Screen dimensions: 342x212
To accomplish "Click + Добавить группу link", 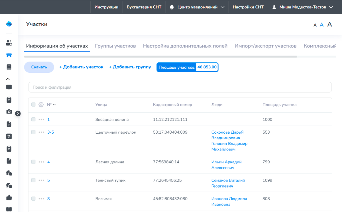I will 130,67.
